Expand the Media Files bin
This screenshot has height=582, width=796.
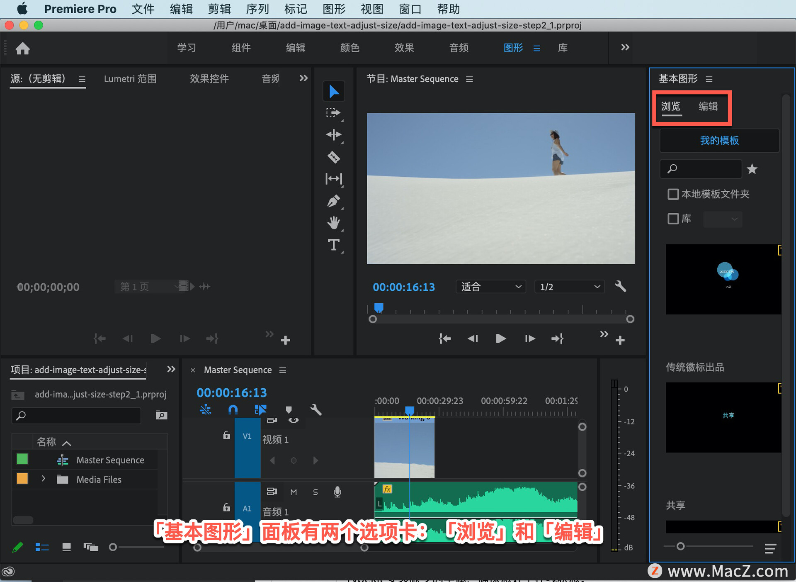coord(44,479)
